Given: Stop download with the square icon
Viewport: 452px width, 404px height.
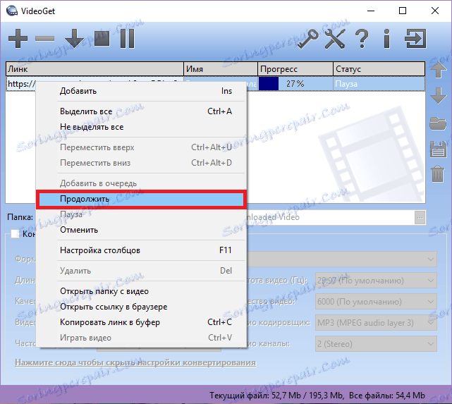Looking at the screenshot, I should point(102,39).
